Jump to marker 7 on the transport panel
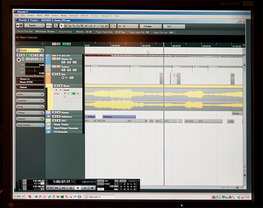 coord(125,186)
